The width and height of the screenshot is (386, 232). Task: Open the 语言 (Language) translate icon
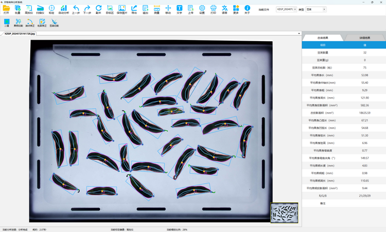point(225,9)
